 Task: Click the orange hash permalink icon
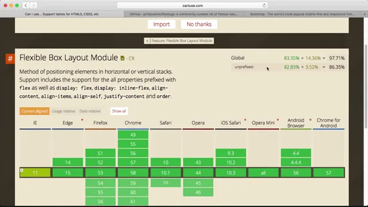(x=10, y=59)
